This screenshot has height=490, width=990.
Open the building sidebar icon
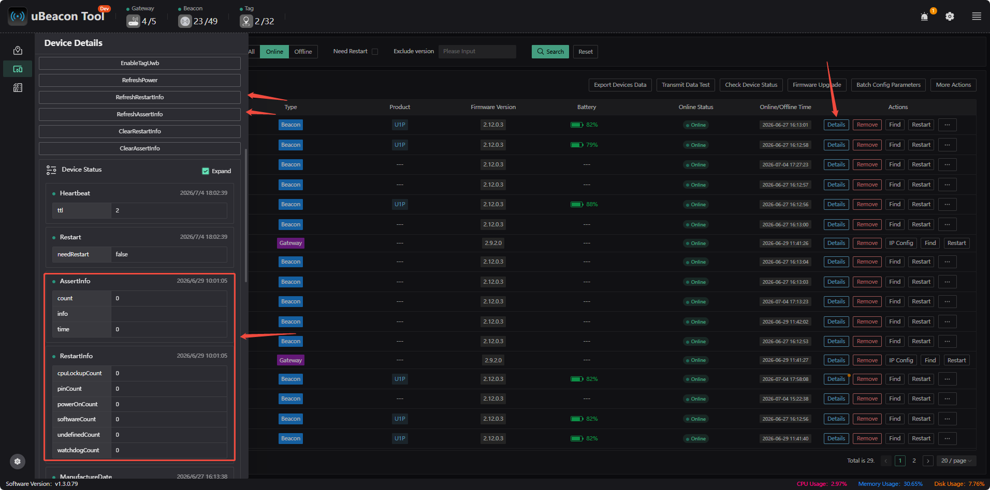tap(18, 88)
